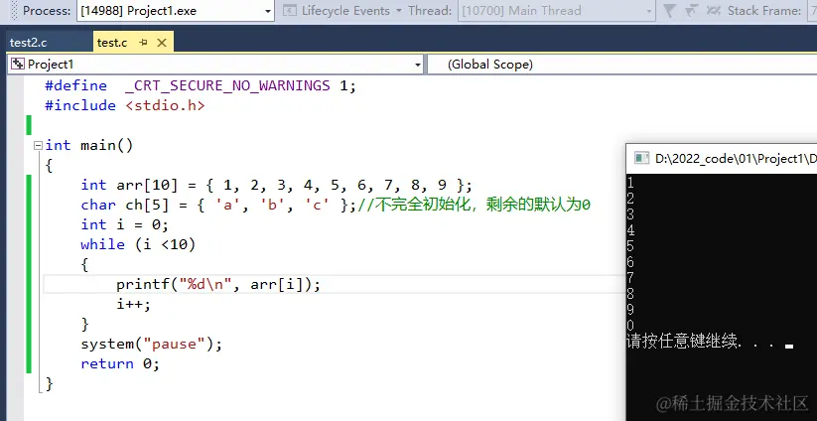This screenshot has width=817, height=421.
Task: Click the _CRT_SECURE_NO_WARNINGS macro text
Action: point(227,85)
